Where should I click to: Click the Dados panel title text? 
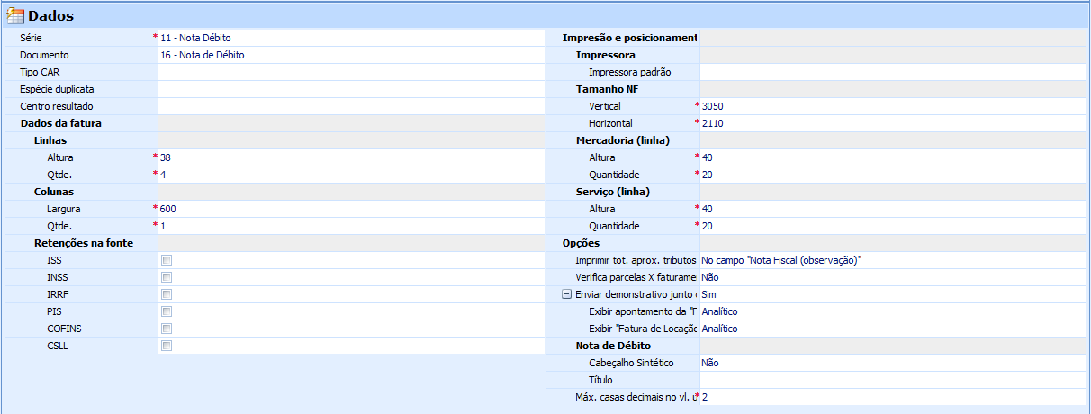(51, 15)
